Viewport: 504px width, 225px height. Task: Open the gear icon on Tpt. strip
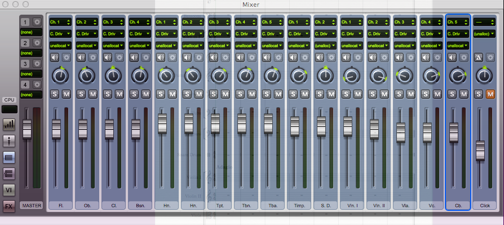[x=226, y=58]
